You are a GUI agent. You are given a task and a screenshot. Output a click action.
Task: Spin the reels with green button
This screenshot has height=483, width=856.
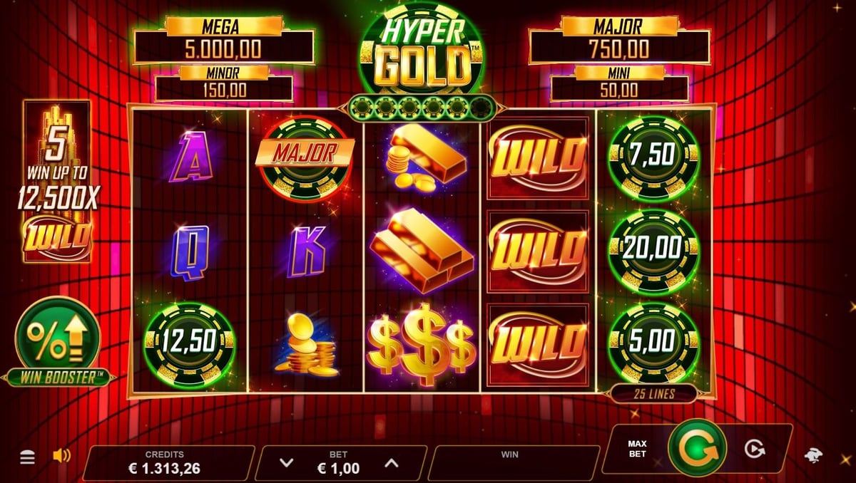697,448
